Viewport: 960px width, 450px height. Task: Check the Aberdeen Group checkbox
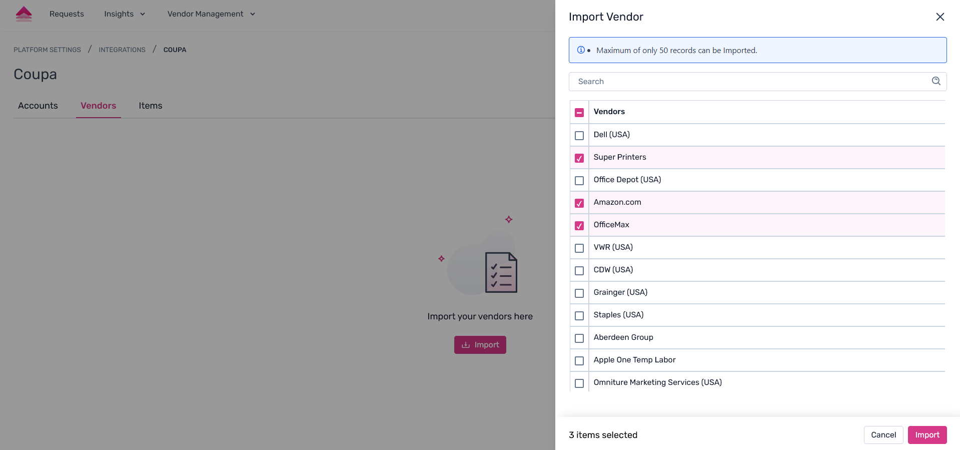point(579,338)
